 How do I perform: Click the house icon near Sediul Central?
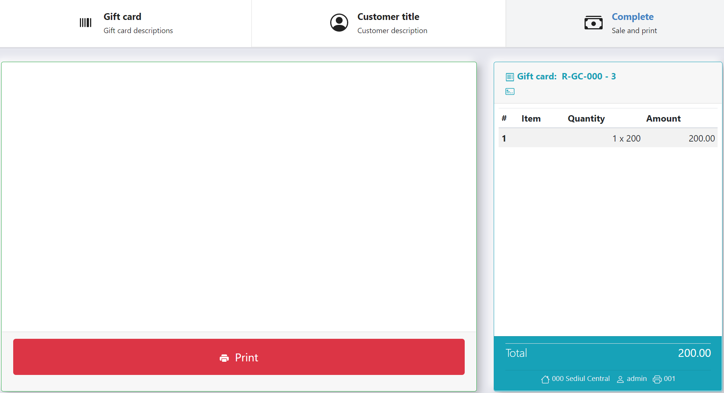(x=545, y=379)
